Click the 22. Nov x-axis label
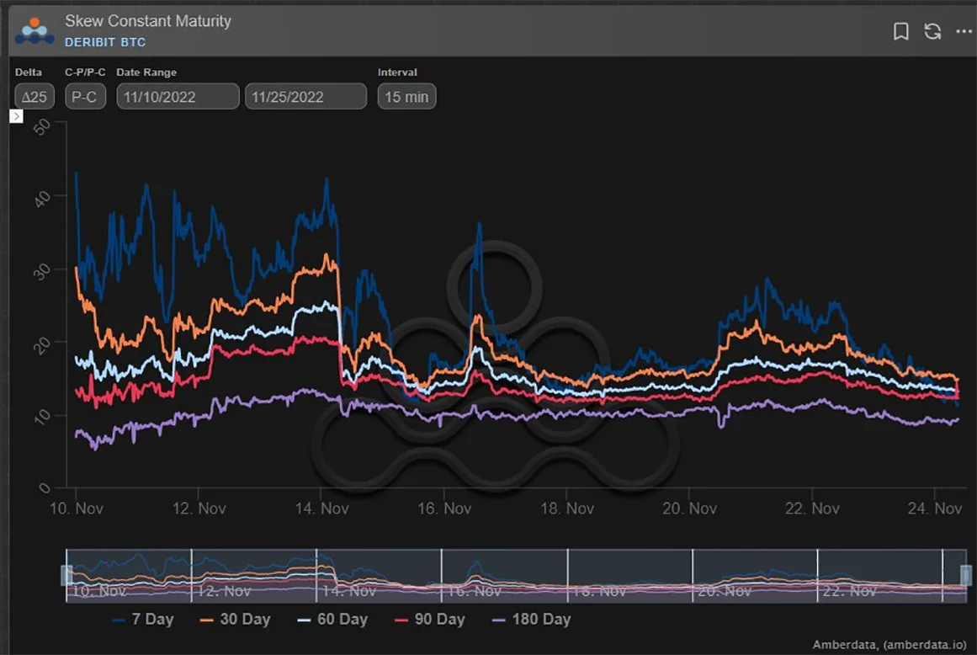 812,509
